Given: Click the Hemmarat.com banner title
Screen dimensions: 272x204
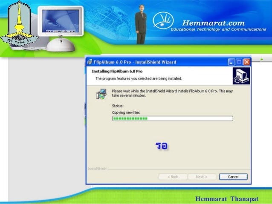Looking at the screenshot, I should tap(213, 23).
